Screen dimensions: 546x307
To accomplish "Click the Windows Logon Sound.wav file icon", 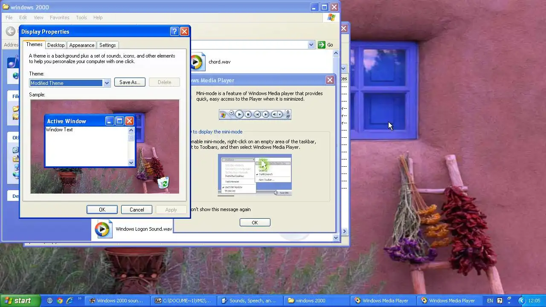I will tap(103, 229).
